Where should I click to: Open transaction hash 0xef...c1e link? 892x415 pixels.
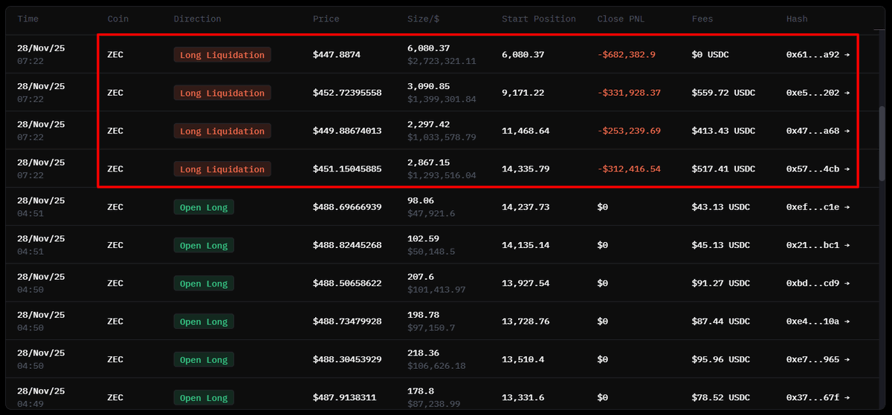[818, 207]
